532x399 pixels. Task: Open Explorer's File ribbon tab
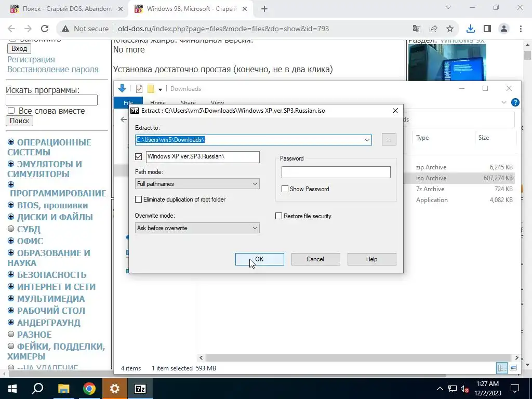(x=128, y=102)
